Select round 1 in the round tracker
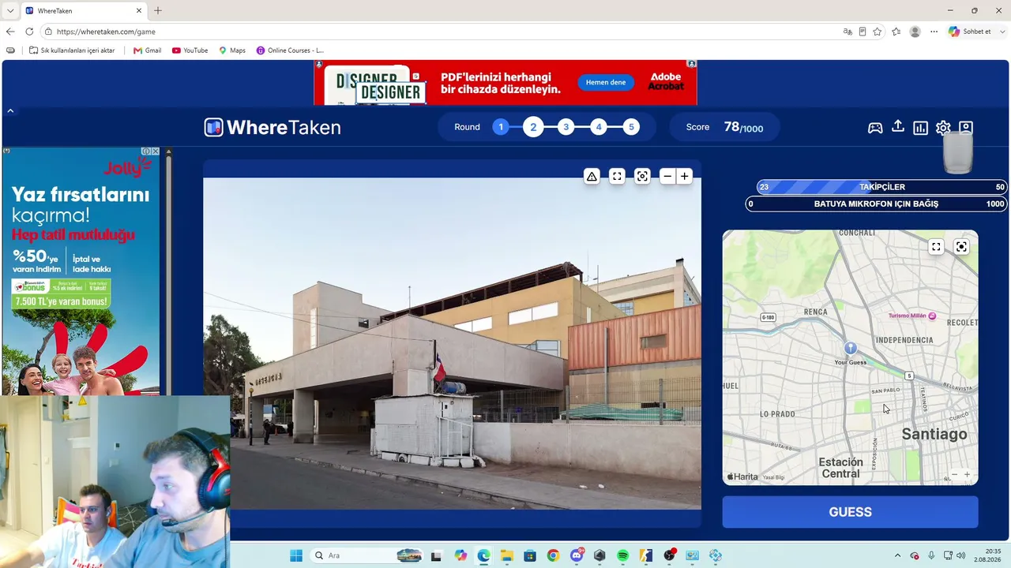Screen dimensions: 1011x568 pyautogui.click(x=501, y=127)
